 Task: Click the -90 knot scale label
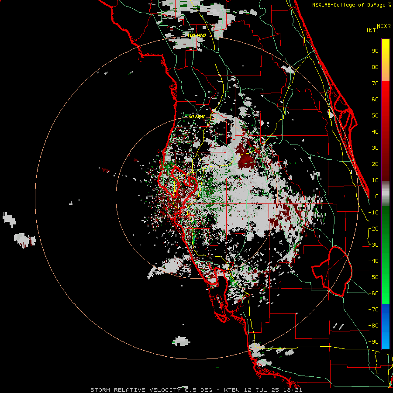[373, 342]
